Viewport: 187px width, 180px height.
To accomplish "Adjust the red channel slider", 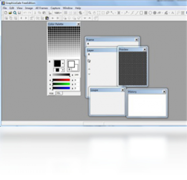I will click(61, 80).
